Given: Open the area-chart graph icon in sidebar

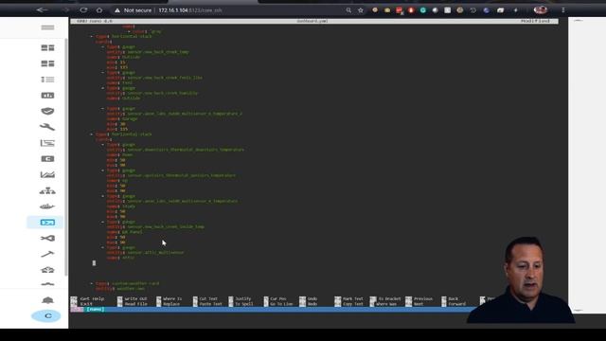Looking at the screenshot, I should point(47,174).
